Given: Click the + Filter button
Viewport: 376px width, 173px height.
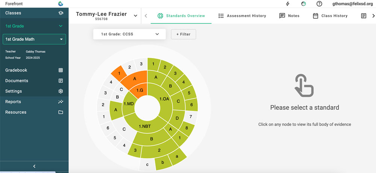Looking at the screenshot, I should 183,34.
